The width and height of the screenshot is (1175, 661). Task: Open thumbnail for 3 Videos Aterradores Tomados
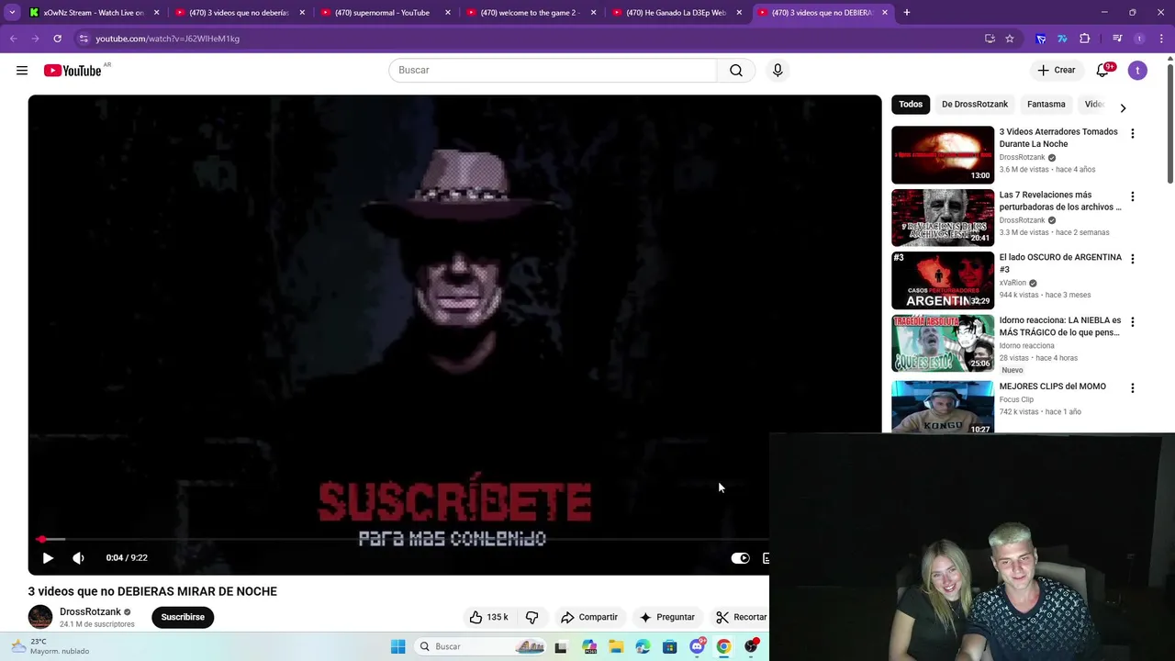943,155
